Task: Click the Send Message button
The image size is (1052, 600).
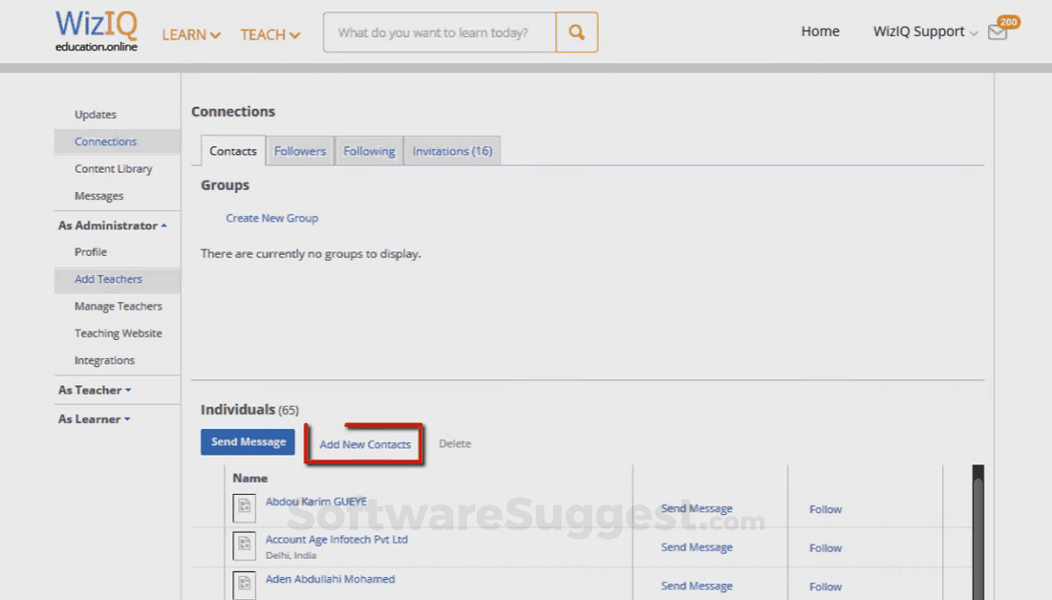Action: [x=247, y=442]
